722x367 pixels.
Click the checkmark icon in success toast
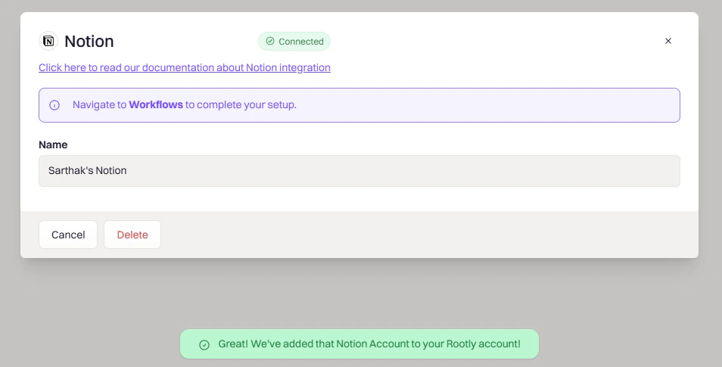204,344
